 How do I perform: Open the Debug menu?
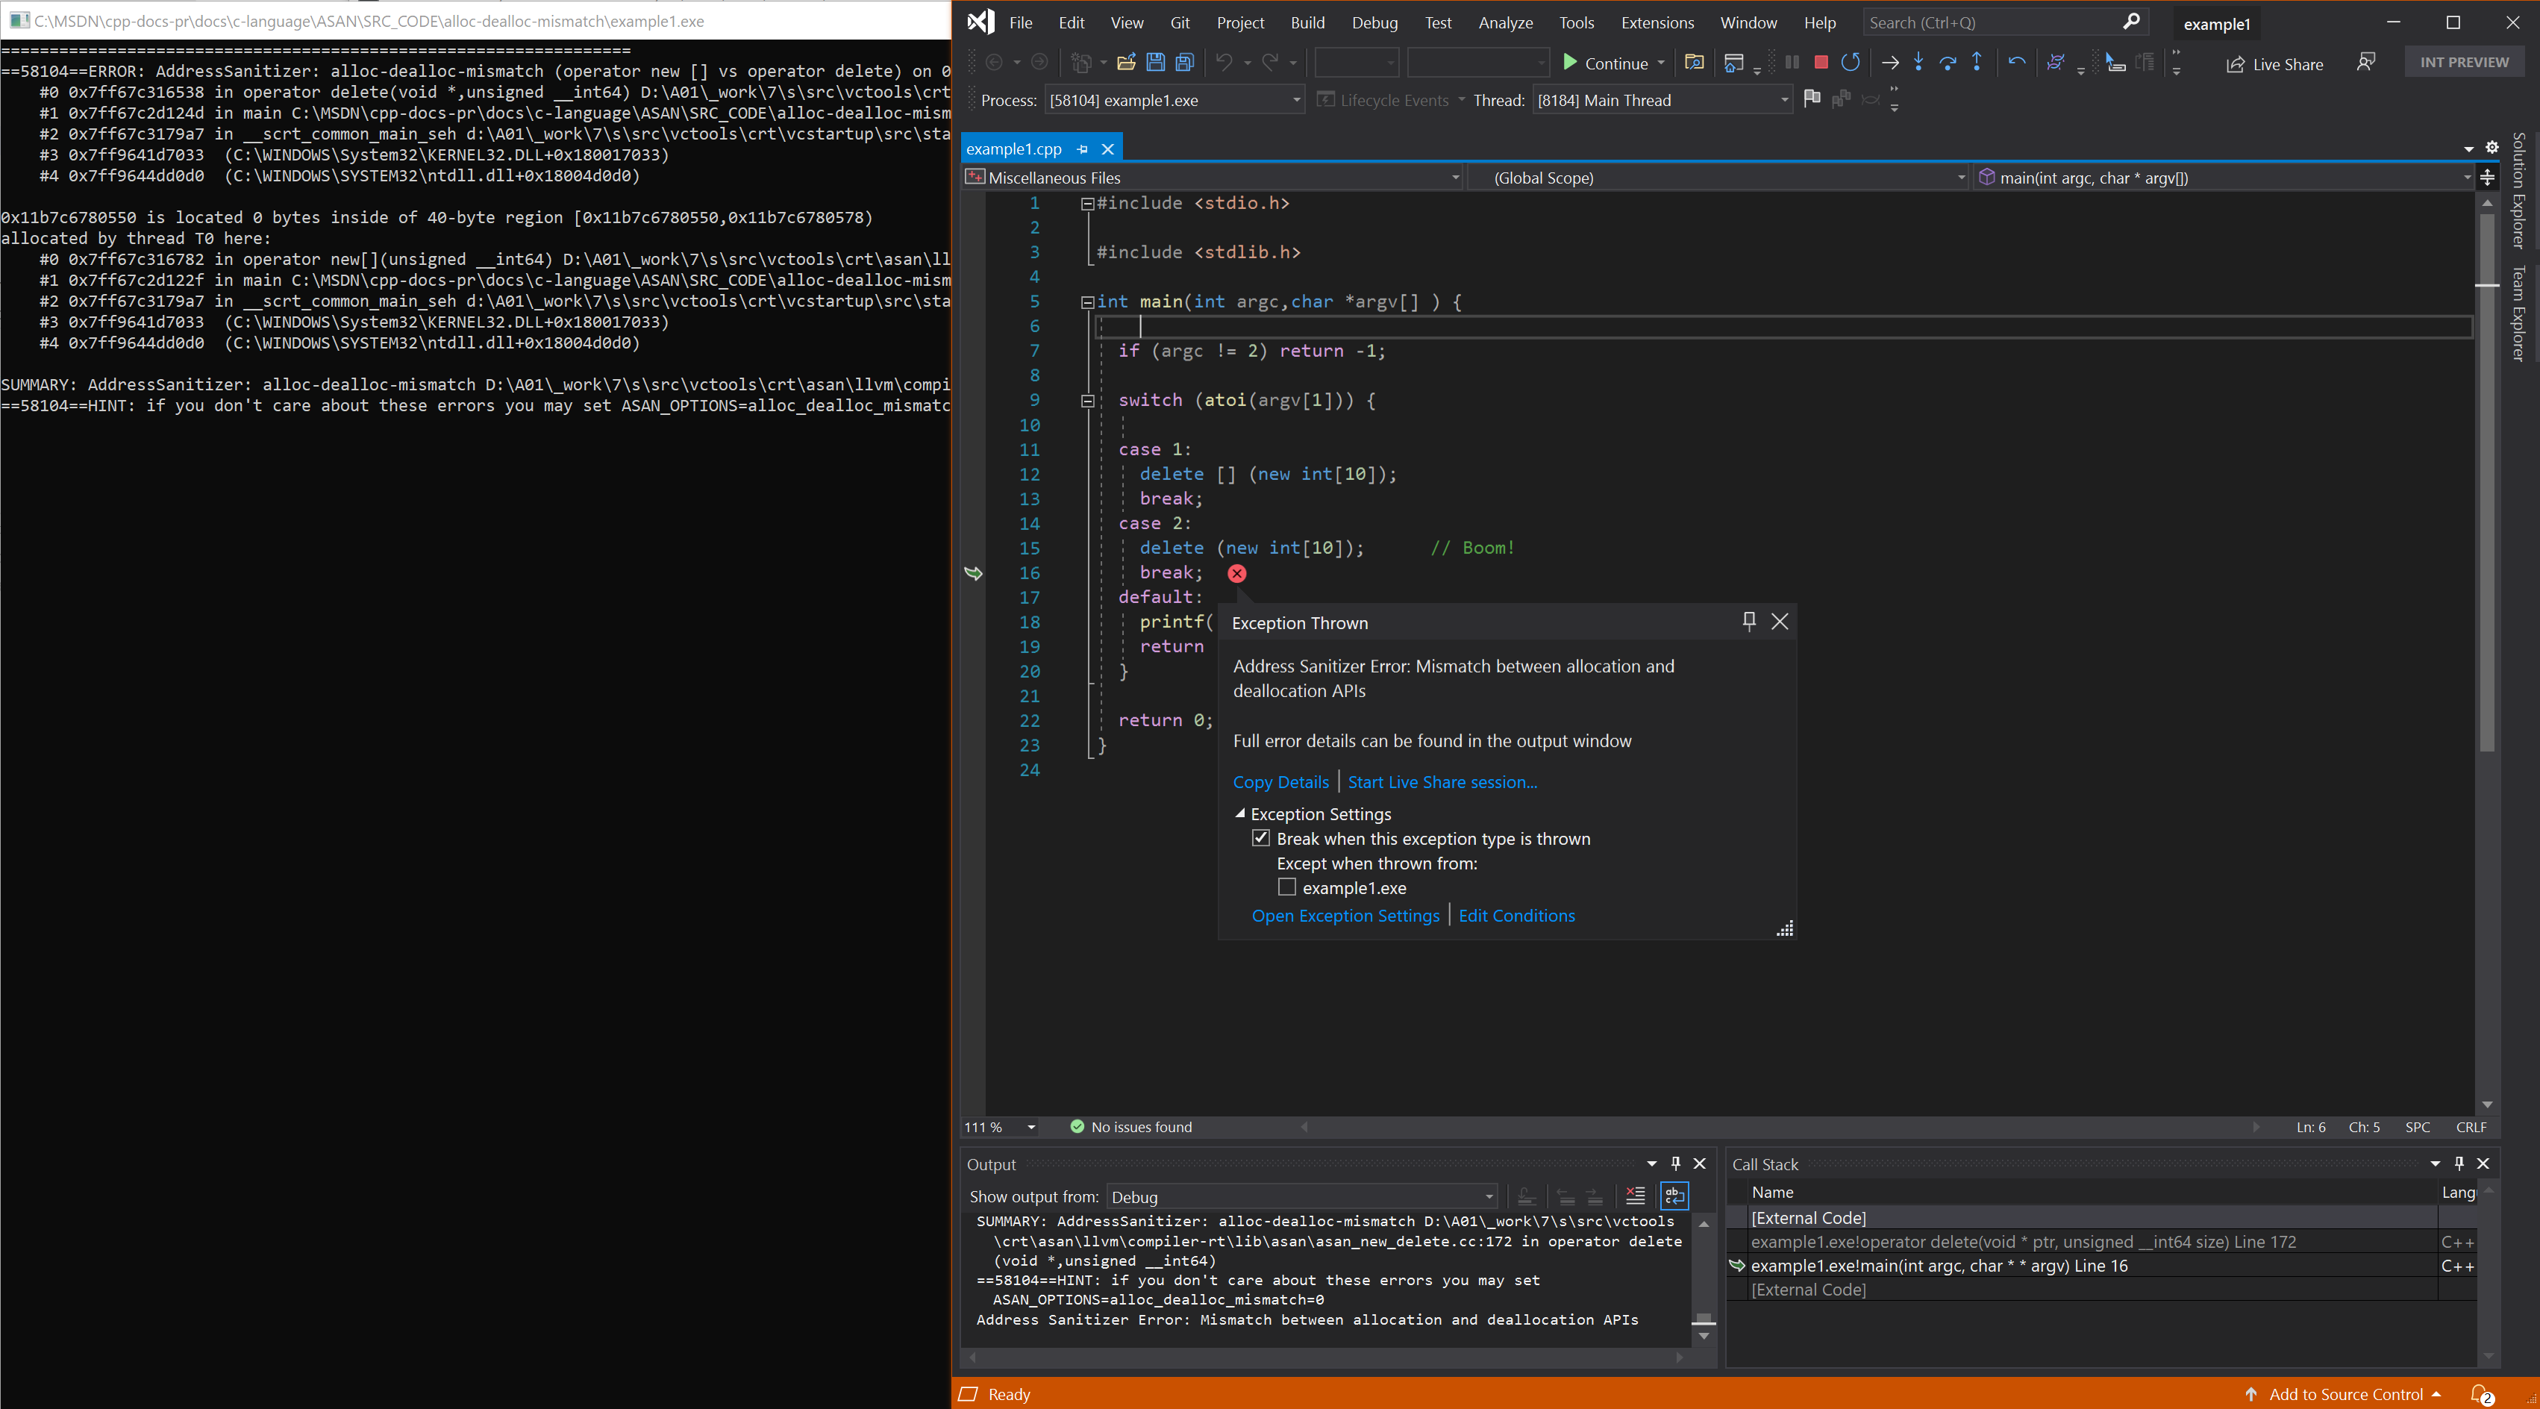click(x=1374, y=22)
